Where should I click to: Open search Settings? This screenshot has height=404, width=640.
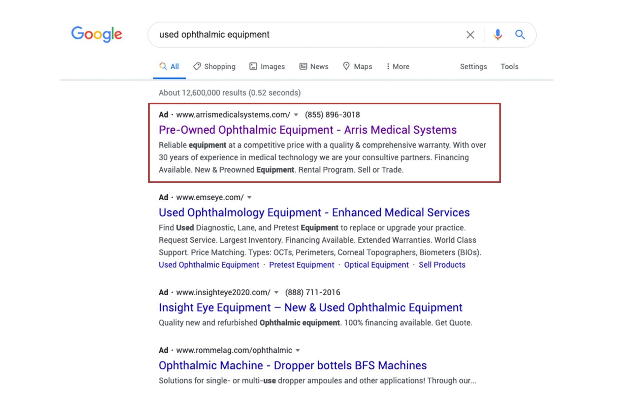473,66
